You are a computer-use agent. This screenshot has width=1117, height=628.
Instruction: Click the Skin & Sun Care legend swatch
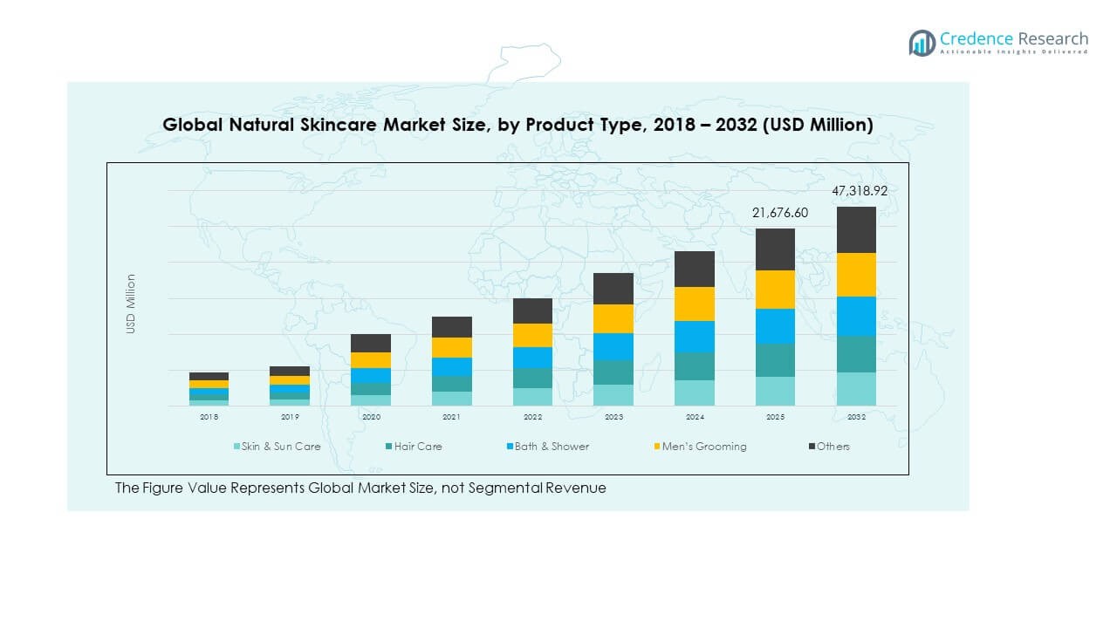[x=236, y=447]
